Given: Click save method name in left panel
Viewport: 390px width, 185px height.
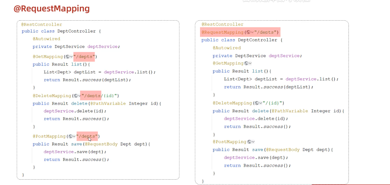Looking at the screenshot, I should tap(76, 144).
